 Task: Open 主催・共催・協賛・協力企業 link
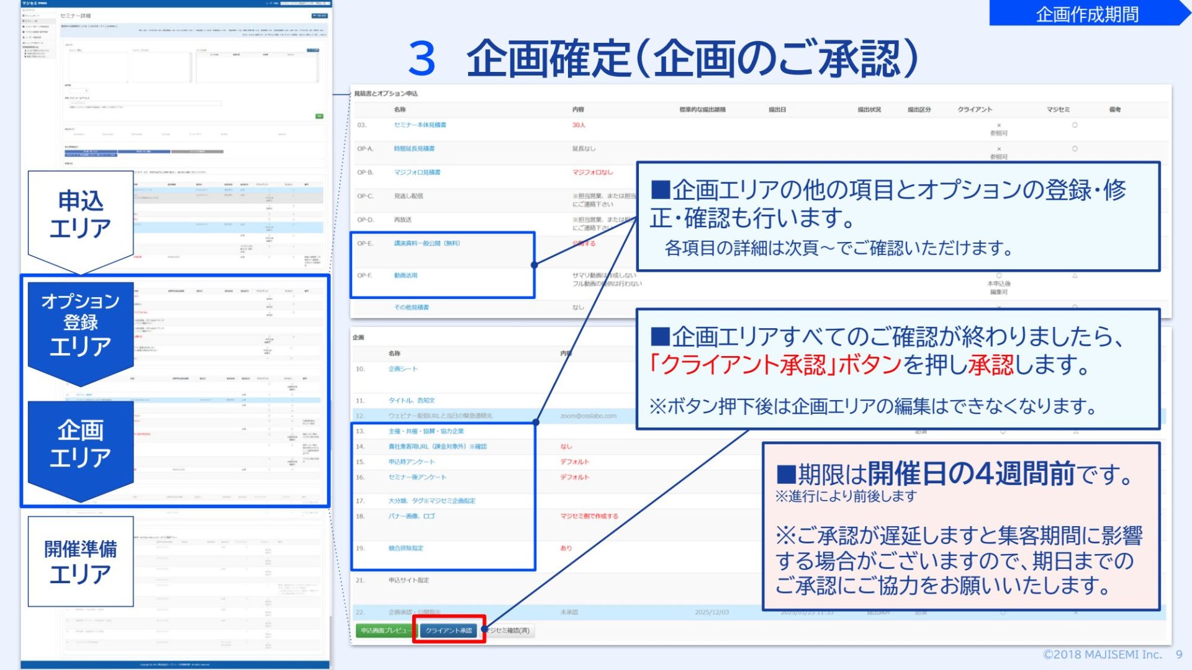[x=426, y=431]
